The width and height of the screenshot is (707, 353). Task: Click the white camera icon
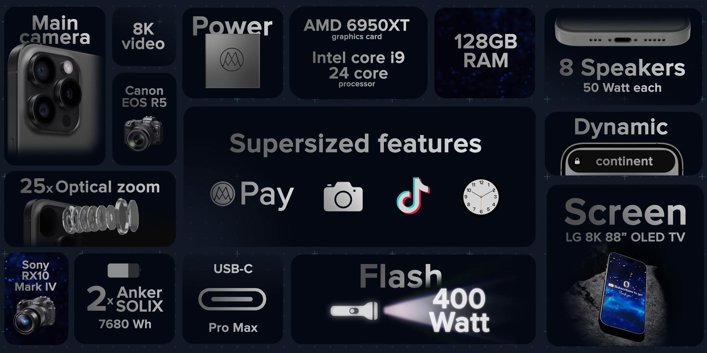point(343,197)
